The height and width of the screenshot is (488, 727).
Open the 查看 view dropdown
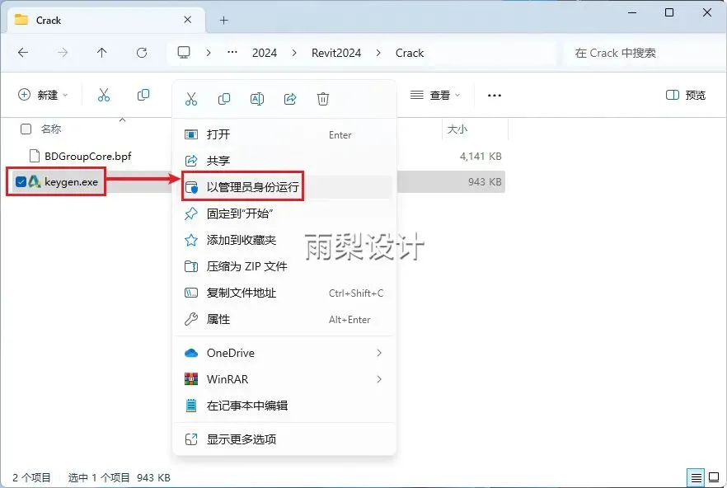(435, 95)
